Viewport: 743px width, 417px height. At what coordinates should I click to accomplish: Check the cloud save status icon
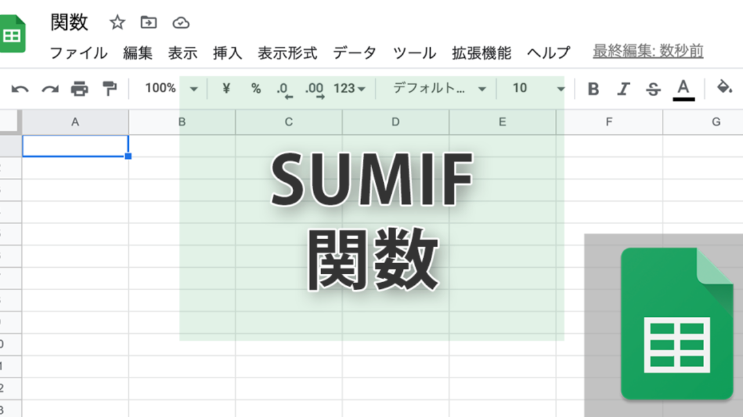(x=181, y=23)
